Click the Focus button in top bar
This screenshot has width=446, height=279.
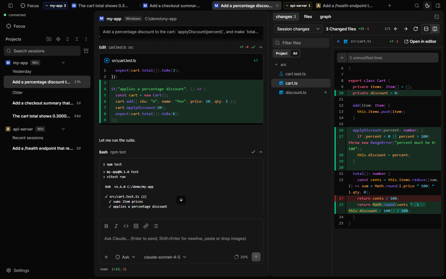pos(30,6)
